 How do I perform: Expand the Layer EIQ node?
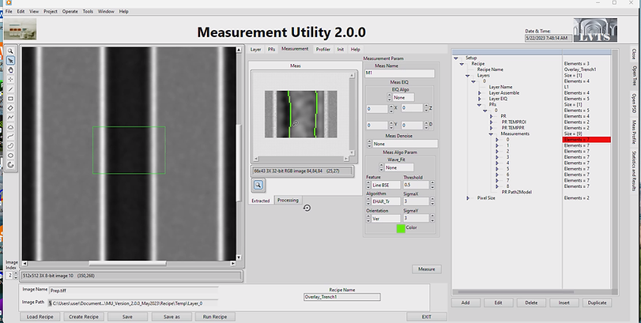[x=480, y=99]
